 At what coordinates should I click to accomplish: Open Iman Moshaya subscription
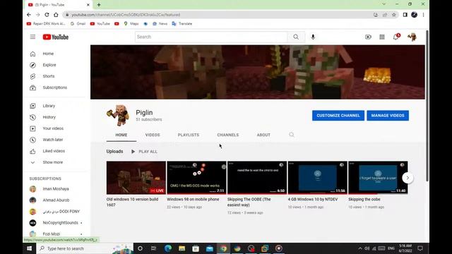coord(56,189)
